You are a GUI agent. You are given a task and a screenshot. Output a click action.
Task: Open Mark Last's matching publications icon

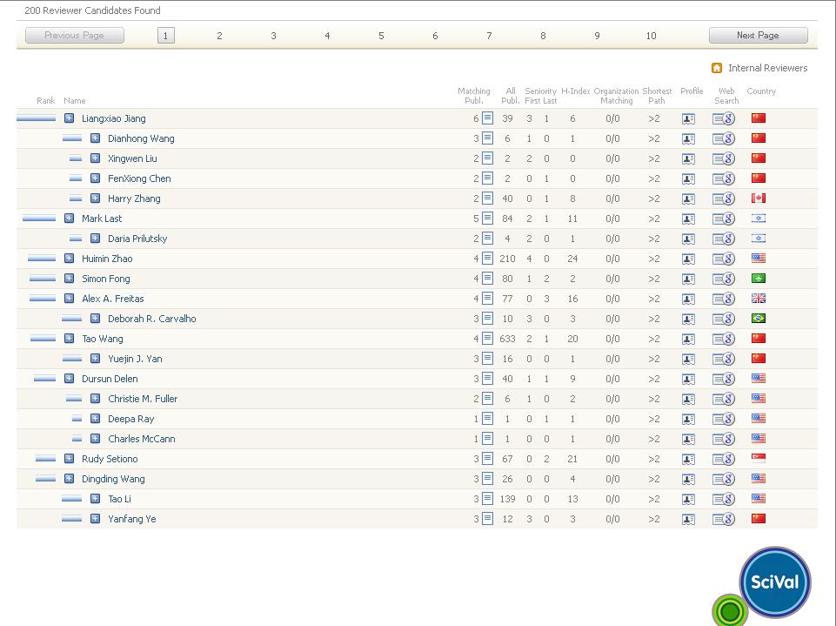(x=487, y=219)
